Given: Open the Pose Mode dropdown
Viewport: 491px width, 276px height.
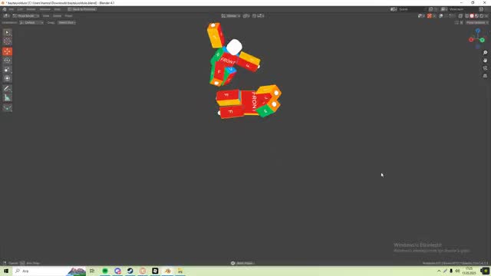Looking at the screenshot, I should pos(25,15).
